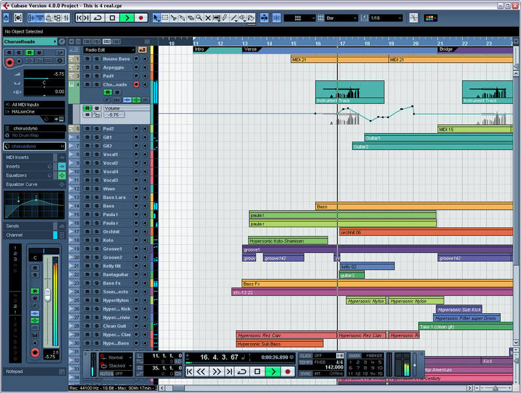Open the 1/16 quantize dropdown
Screen dimensions: 521x393
(x=386, y=18)
